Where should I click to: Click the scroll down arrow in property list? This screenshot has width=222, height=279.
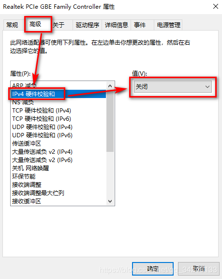pos(110,201)
